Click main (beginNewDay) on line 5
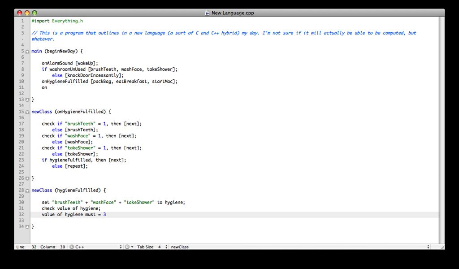The height and width of the screenshot is (269, 459). (57, 51)
